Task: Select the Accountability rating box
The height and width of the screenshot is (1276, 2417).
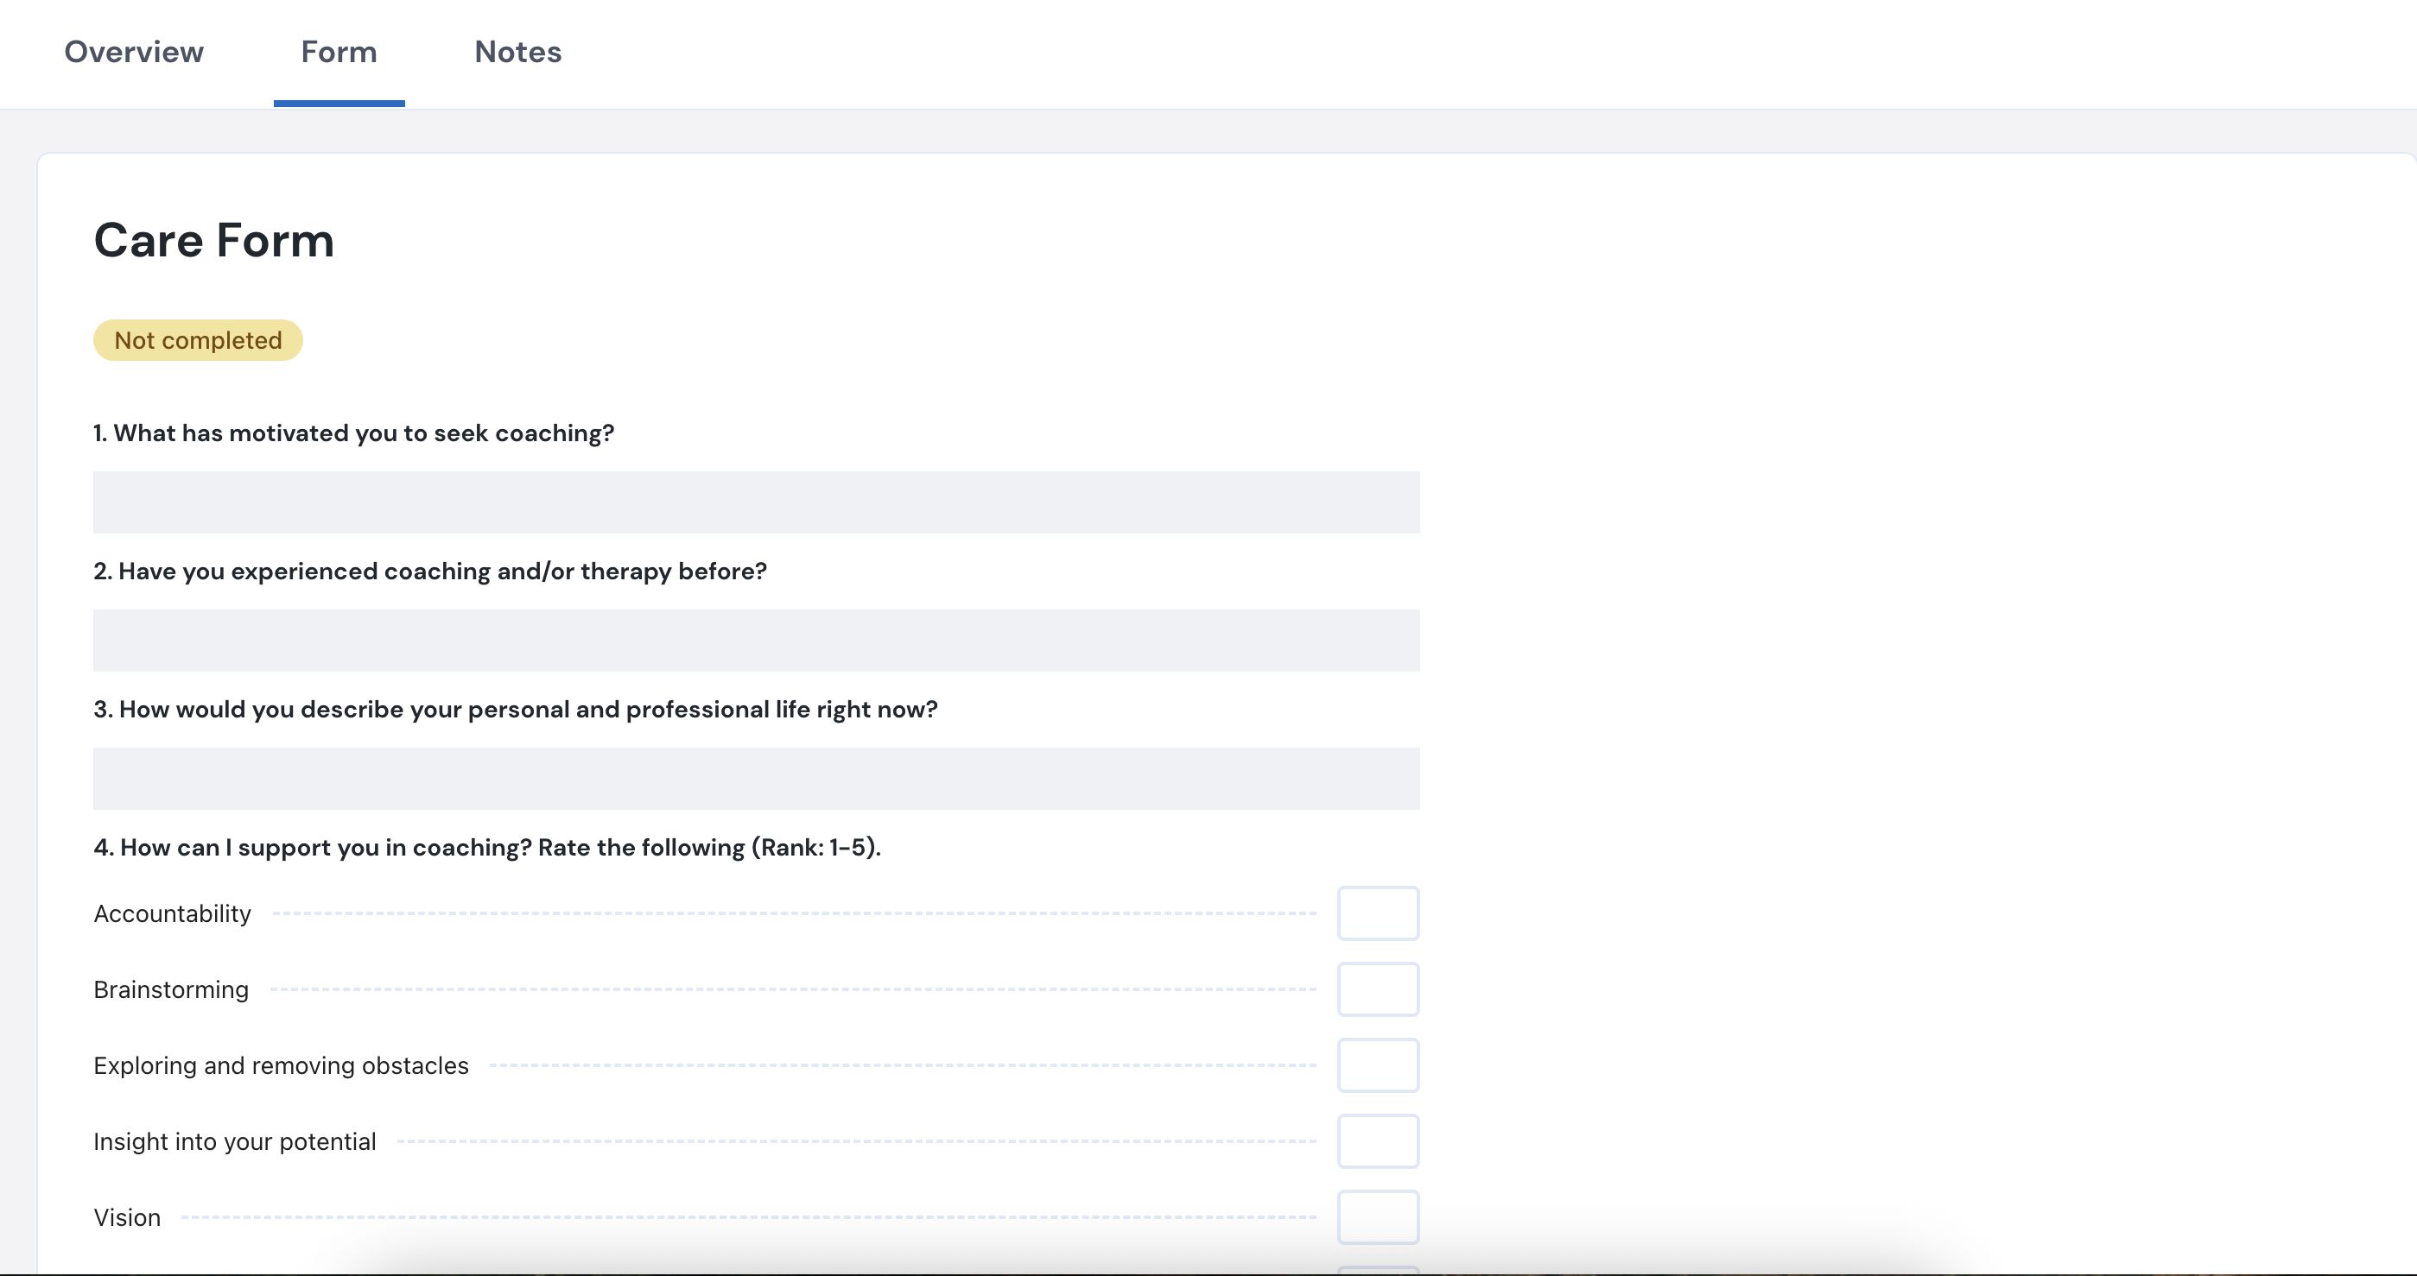Action: [1378, 913]
